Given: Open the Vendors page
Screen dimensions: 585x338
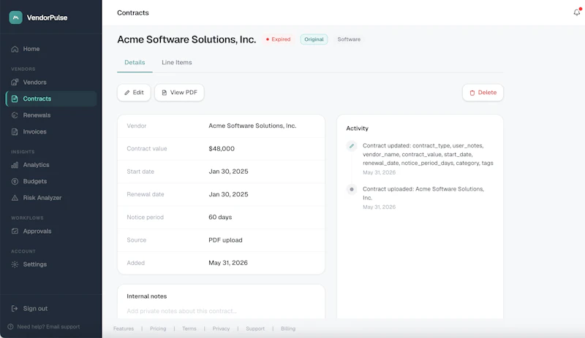Looking at the screenshot, I should [51, 82].
